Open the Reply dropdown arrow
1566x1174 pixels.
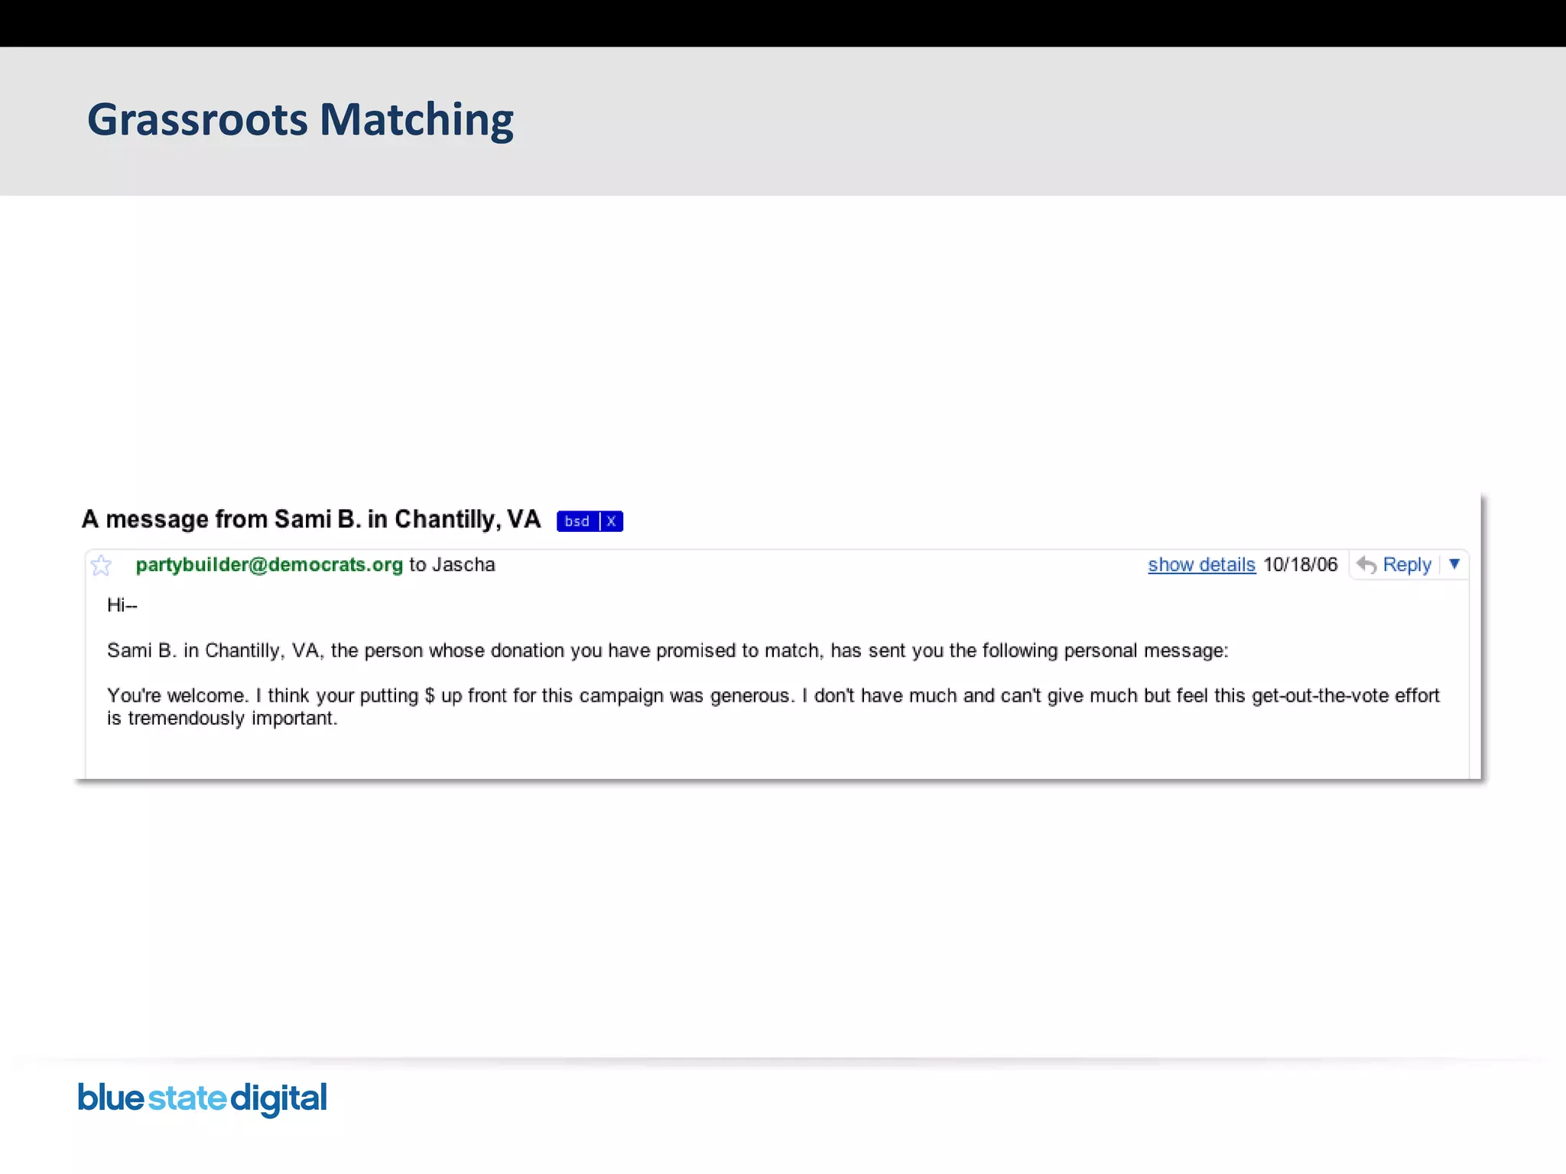pos(1454,564)
